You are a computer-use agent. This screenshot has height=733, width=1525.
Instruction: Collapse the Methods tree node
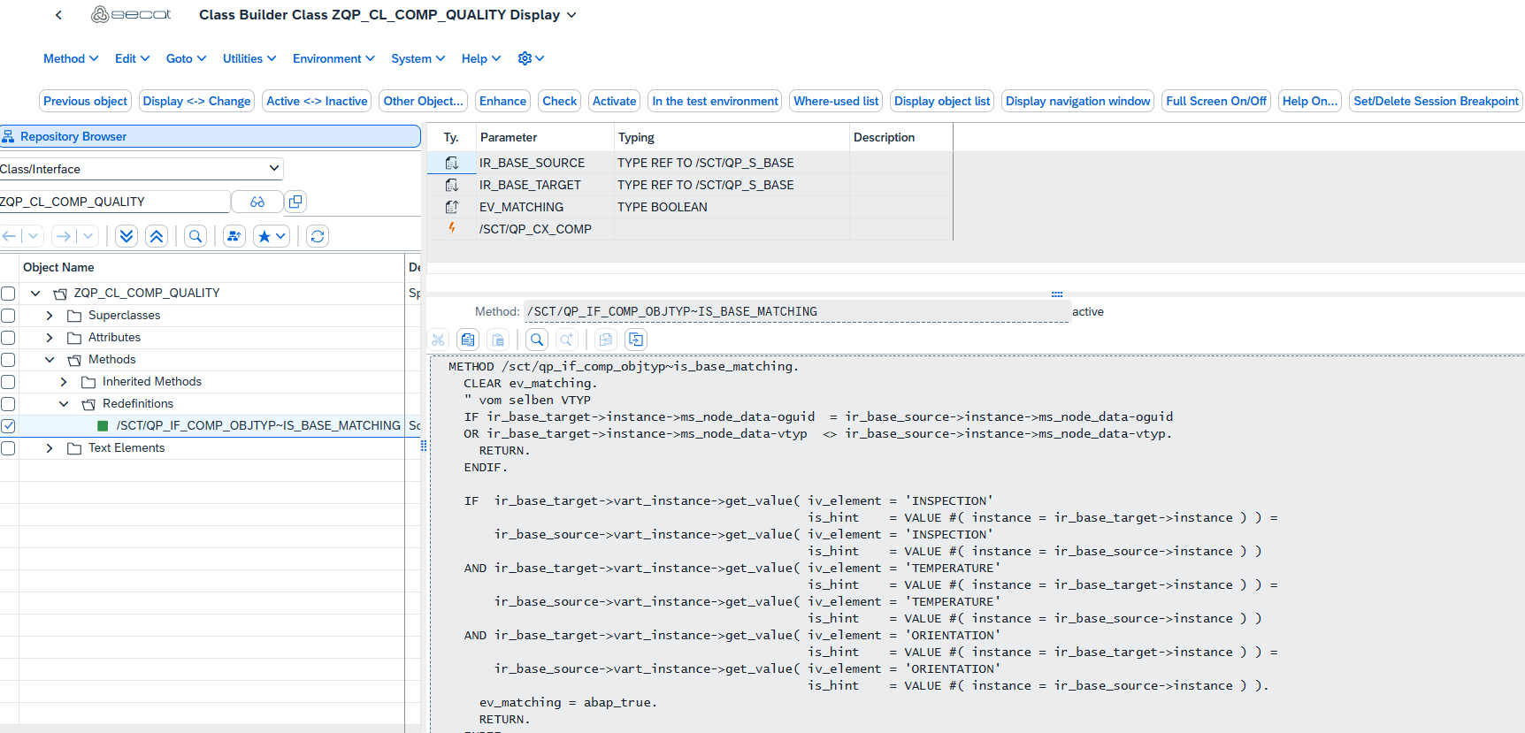pos(50,360)
